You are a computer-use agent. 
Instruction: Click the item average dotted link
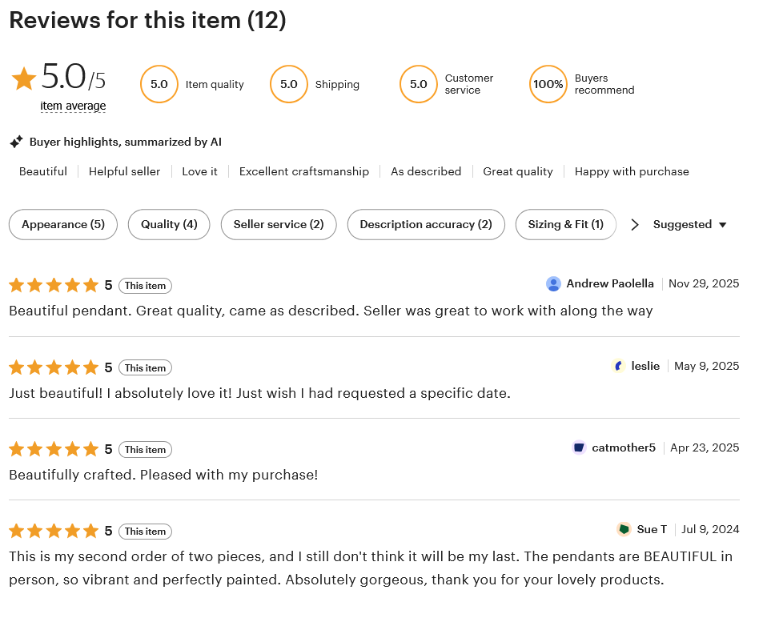coord(73,106)
